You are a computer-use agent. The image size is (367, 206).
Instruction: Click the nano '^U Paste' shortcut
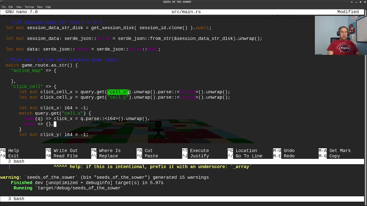[147, 156]
